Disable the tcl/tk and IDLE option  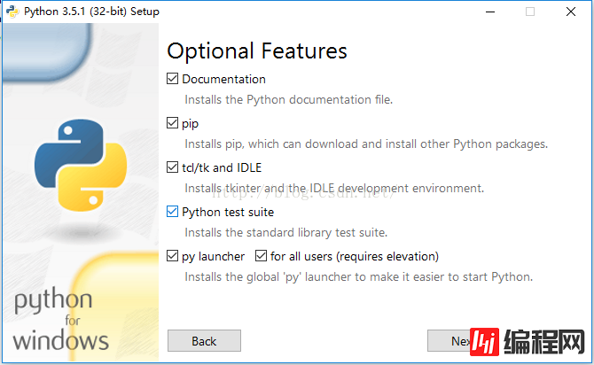click(173, 167)
